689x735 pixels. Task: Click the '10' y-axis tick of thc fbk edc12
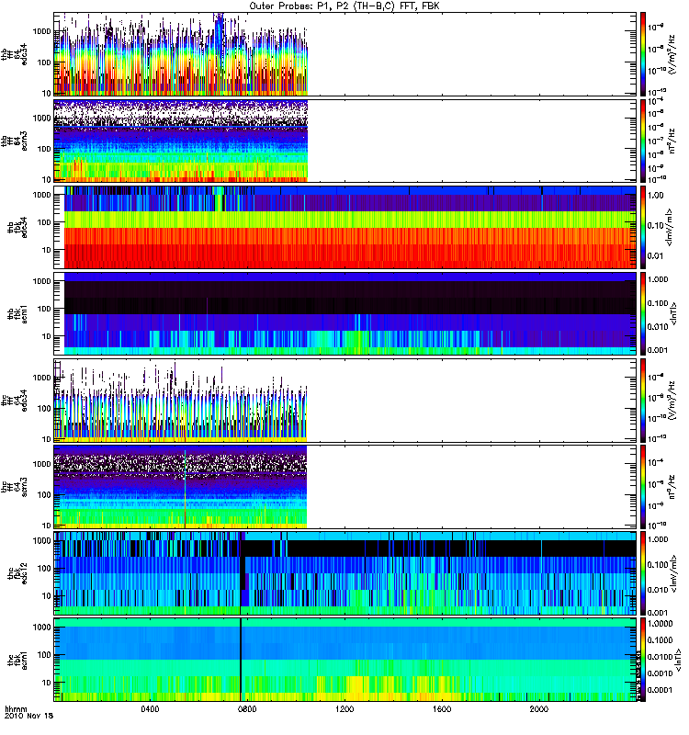pyautogui.click(x=47, y=596)
